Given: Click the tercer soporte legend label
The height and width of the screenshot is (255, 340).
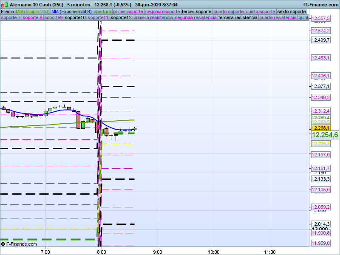Looking at the screenshot, I should click(196, 11).
